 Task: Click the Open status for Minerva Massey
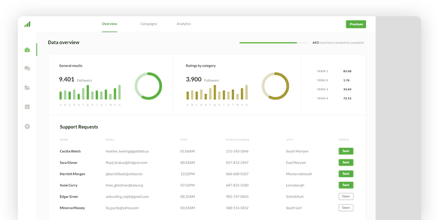[346, 207]
